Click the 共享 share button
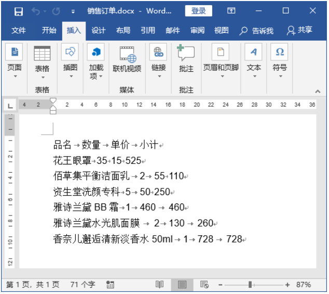The image size is (329, 294). [x=299, y=30]
